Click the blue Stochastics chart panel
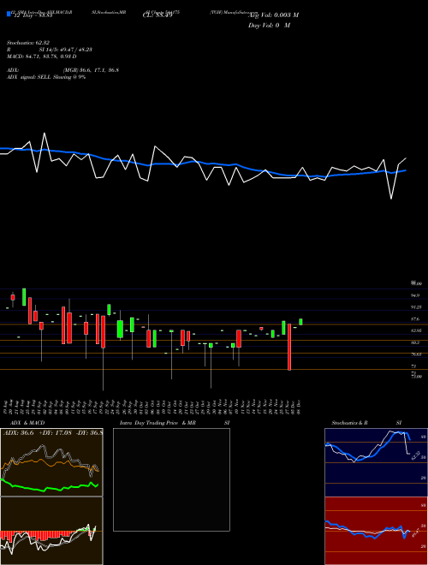Screen dimensions: 428x565 [376, 462]
